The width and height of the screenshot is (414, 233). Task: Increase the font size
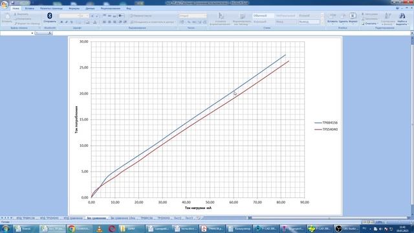point(92,16)
